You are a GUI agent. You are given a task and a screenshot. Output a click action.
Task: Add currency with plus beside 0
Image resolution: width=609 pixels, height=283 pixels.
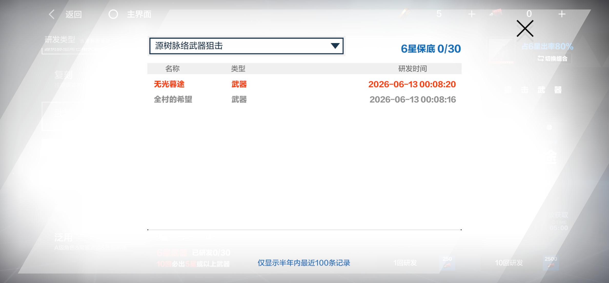[x=562, y=14]
